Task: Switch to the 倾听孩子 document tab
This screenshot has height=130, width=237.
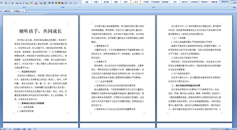Action: pos(13,11)
